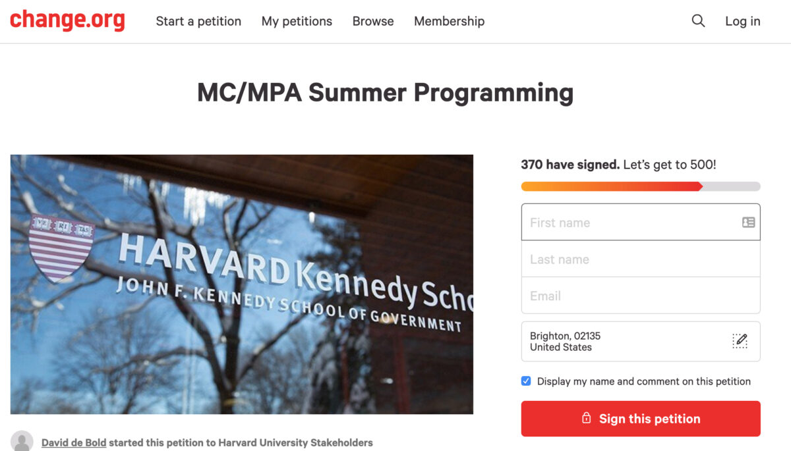This screenshot has width=791, height=451.
Task: Open David de Bold's profile link
Action: (74, 442)
